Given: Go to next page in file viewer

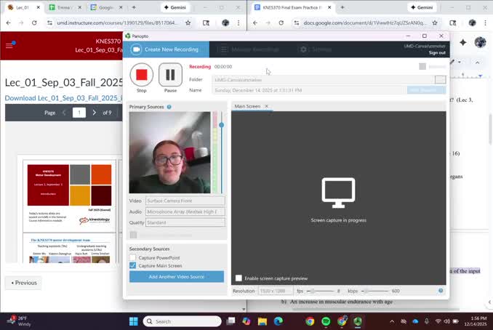Looking at the screenshot, I should pos(94,113).
